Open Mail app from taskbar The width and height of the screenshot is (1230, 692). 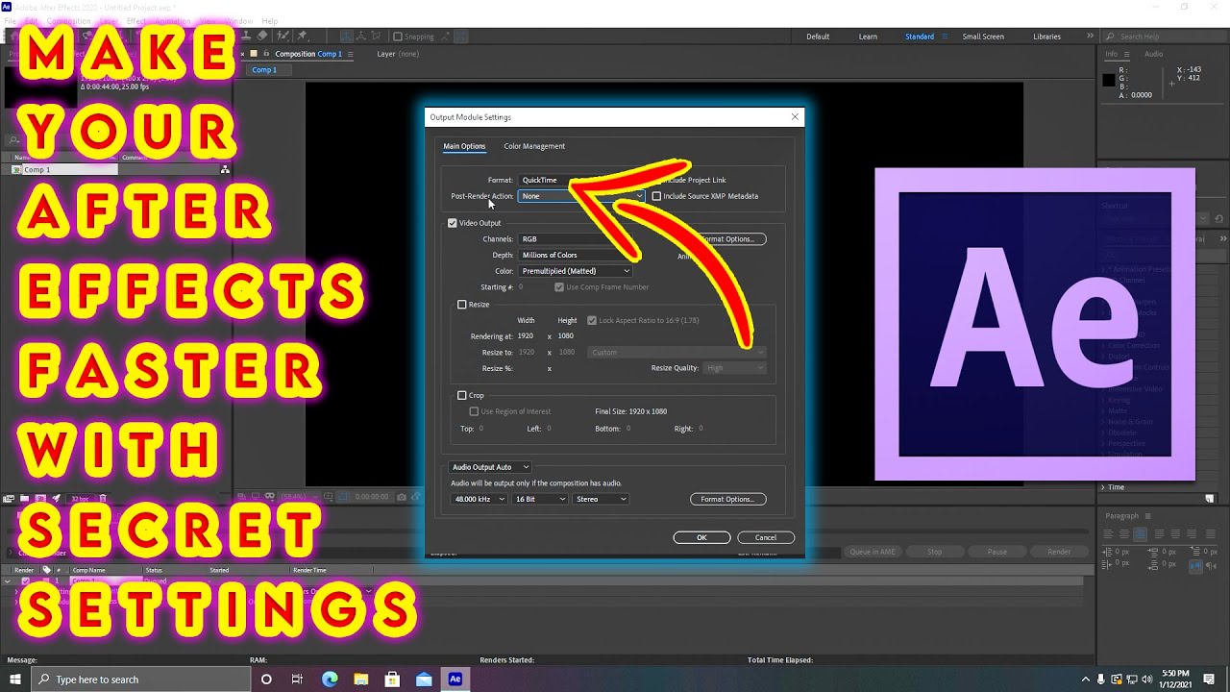click(x=424, y=680)
